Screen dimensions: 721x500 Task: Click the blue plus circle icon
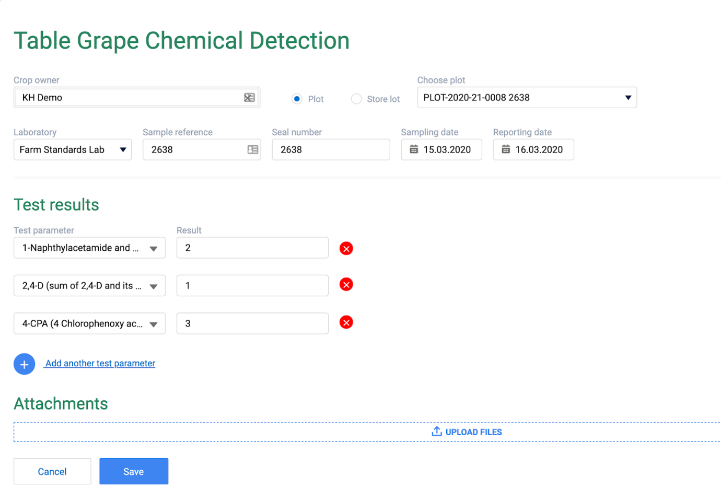pyautogui.click(x=24, y=364)
